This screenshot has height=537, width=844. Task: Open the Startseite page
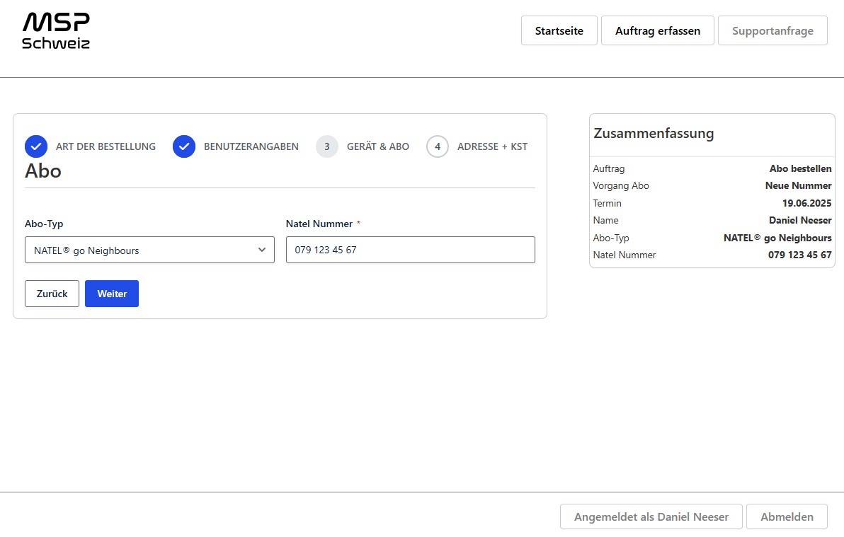(x=559, y=30)
